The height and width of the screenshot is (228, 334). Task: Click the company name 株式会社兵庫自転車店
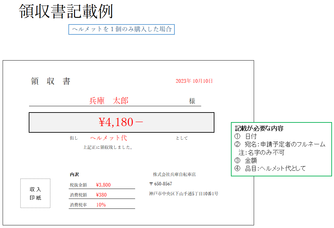coord(174,174)
